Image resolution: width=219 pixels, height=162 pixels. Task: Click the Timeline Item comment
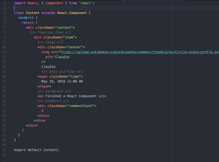point(50,32)
